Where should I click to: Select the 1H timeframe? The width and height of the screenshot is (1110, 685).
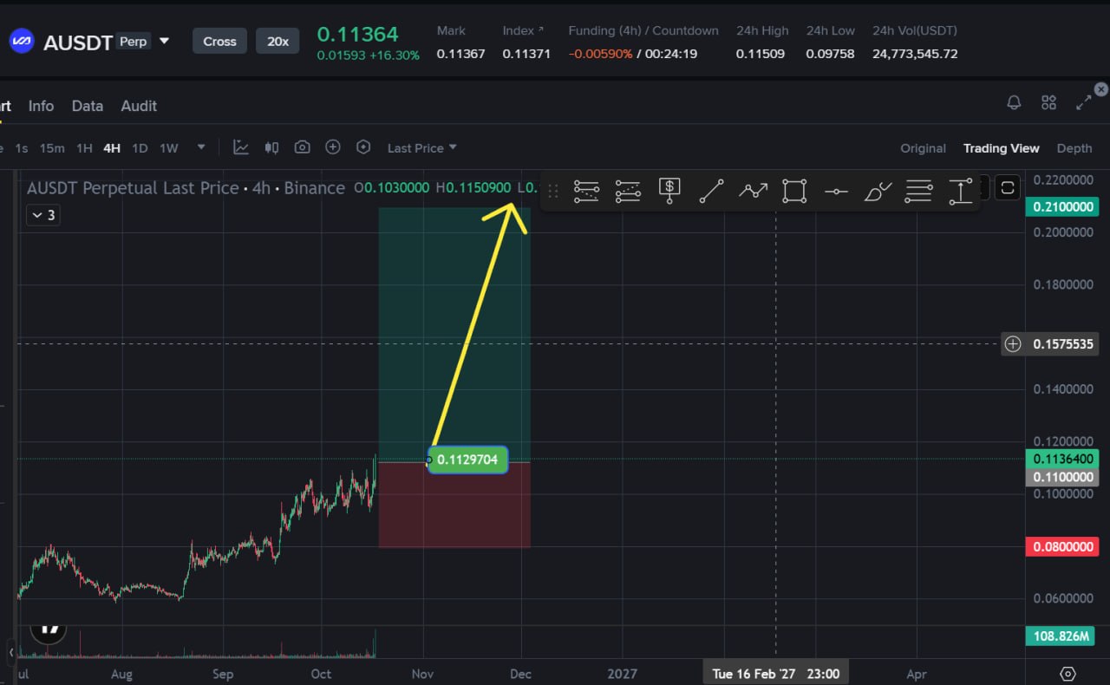pyautogui.click(x=84, y=148)
